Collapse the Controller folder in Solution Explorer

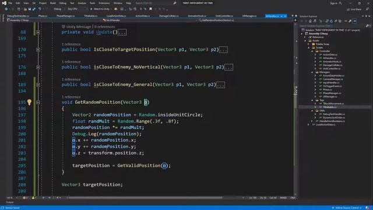(x=312, y=51)
